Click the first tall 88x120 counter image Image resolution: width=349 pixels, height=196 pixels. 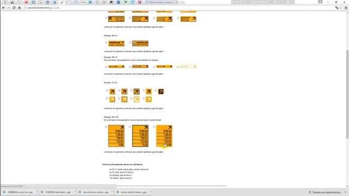coord(116,136)
